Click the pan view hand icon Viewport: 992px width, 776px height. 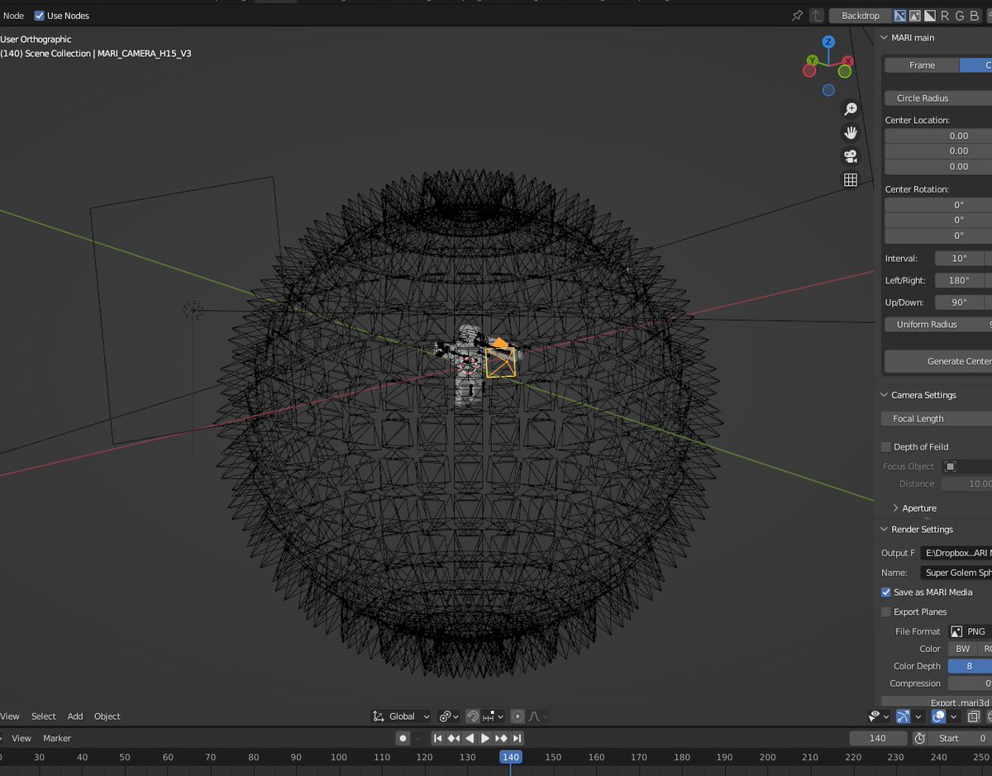point(850,132)
